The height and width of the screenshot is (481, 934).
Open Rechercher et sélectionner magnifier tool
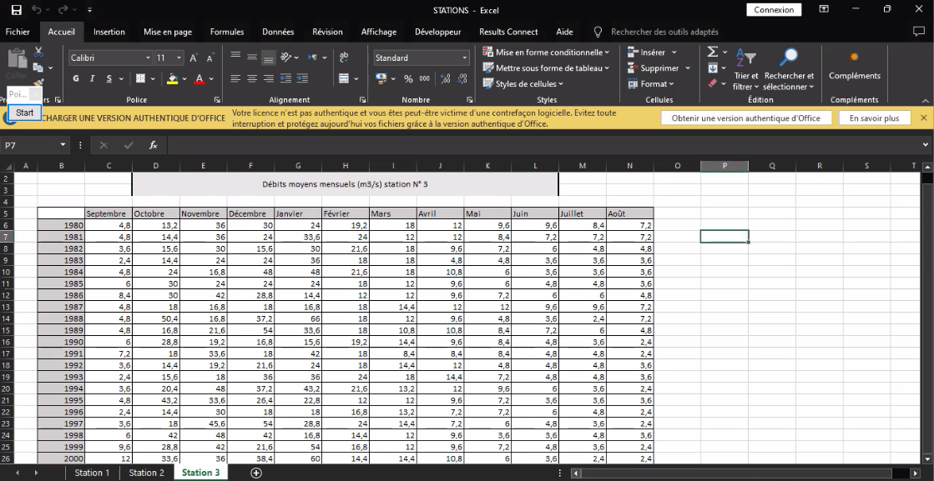(x=789, y=57)
